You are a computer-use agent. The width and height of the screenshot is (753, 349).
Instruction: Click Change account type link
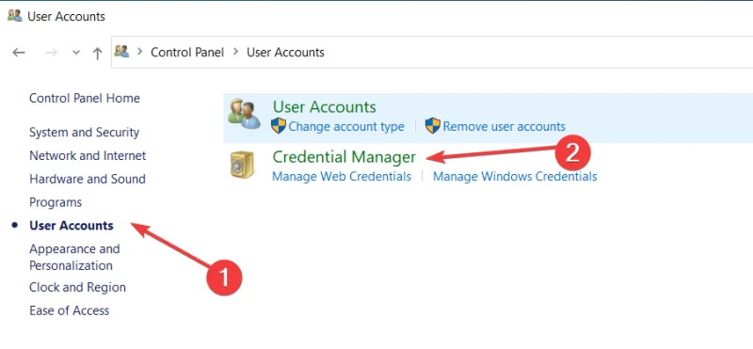346,127
